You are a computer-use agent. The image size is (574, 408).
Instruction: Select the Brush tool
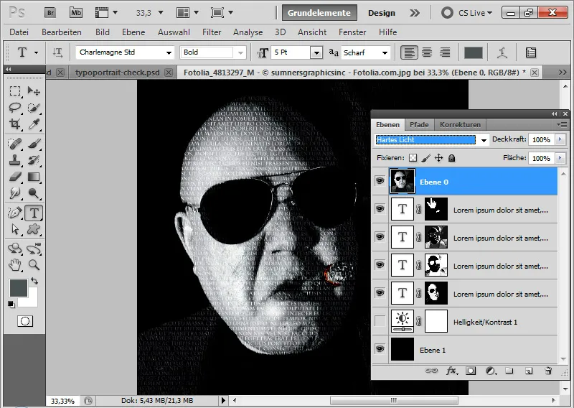[34, 144]
